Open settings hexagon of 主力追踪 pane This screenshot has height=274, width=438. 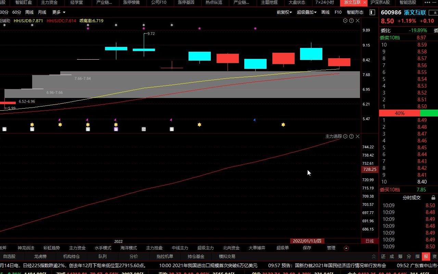[345, 136]
